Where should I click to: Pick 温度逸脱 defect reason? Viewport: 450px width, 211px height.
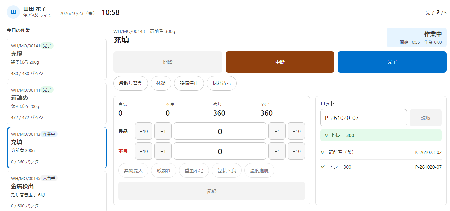(x=259, y=171)
